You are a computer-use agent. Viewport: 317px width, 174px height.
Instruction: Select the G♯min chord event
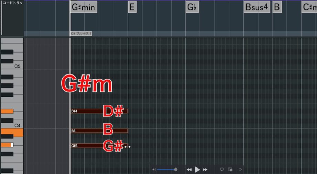tap(84, 7)
